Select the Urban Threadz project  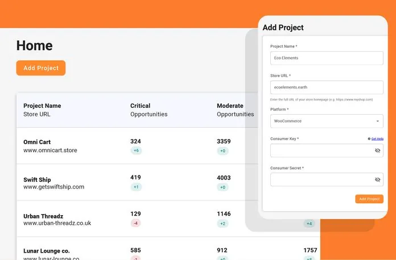(43, 216)
